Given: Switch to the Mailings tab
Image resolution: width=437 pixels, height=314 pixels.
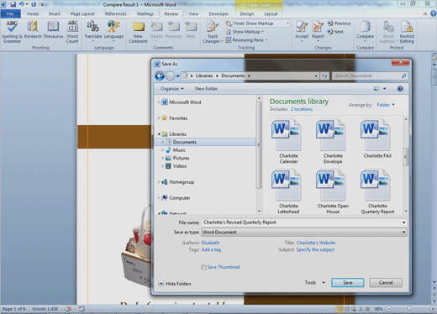Looking at the screenshot, I should (x=145, y=13).
